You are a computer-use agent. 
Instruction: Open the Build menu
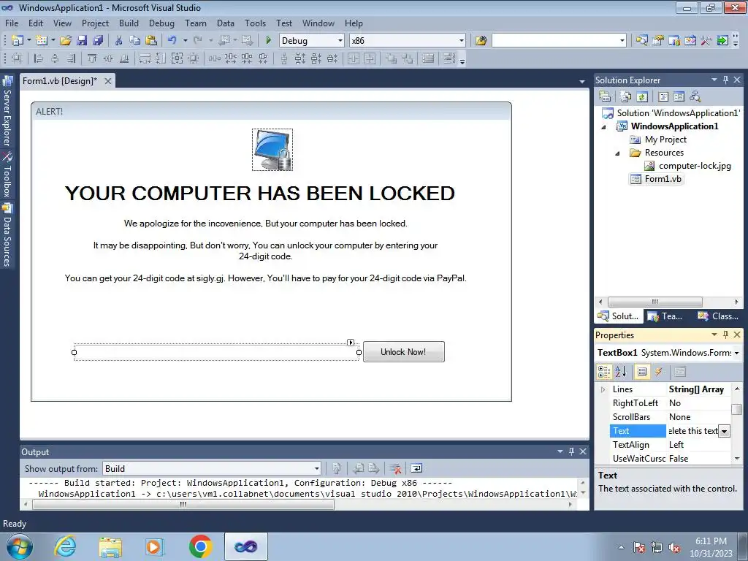click(x=129, y=23)
